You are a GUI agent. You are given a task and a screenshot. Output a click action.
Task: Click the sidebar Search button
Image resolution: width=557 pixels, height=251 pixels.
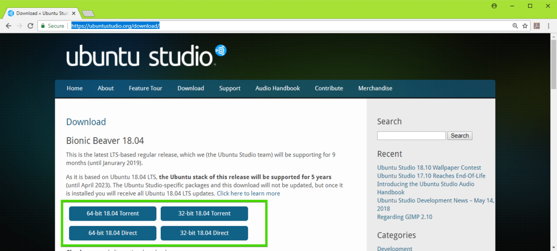pos(460,136)
